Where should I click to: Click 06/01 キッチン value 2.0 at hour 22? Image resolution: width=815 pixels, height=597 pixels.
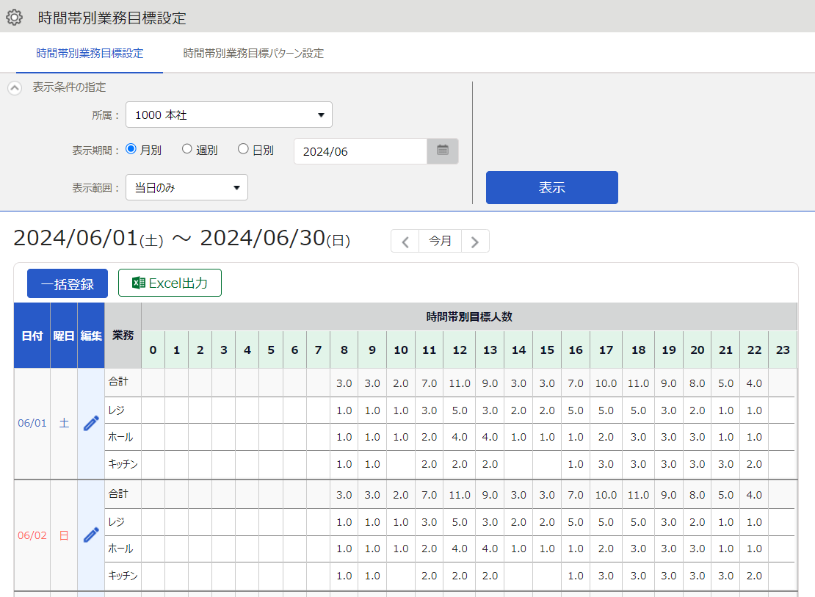pos(754,464)
